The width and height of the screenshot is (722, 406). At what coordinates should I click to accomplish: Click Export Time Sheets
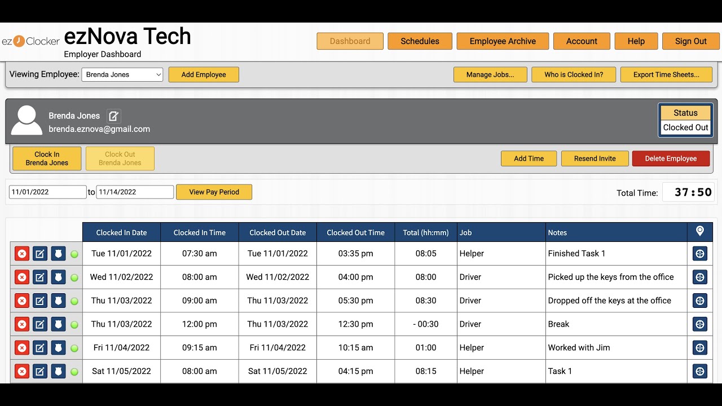[x=666, y=74]
